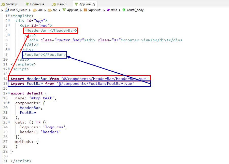Expand breadcrumb arrow after style
Screen dimensions: 229x164
click(120, 10)
